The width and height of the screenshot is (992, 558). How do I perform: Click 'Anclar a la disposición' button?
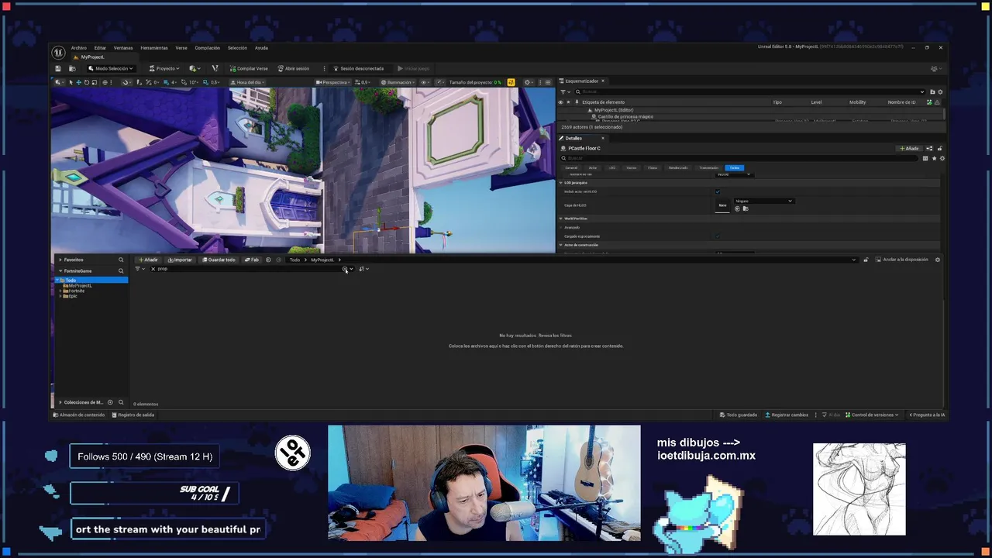(902, 260)
